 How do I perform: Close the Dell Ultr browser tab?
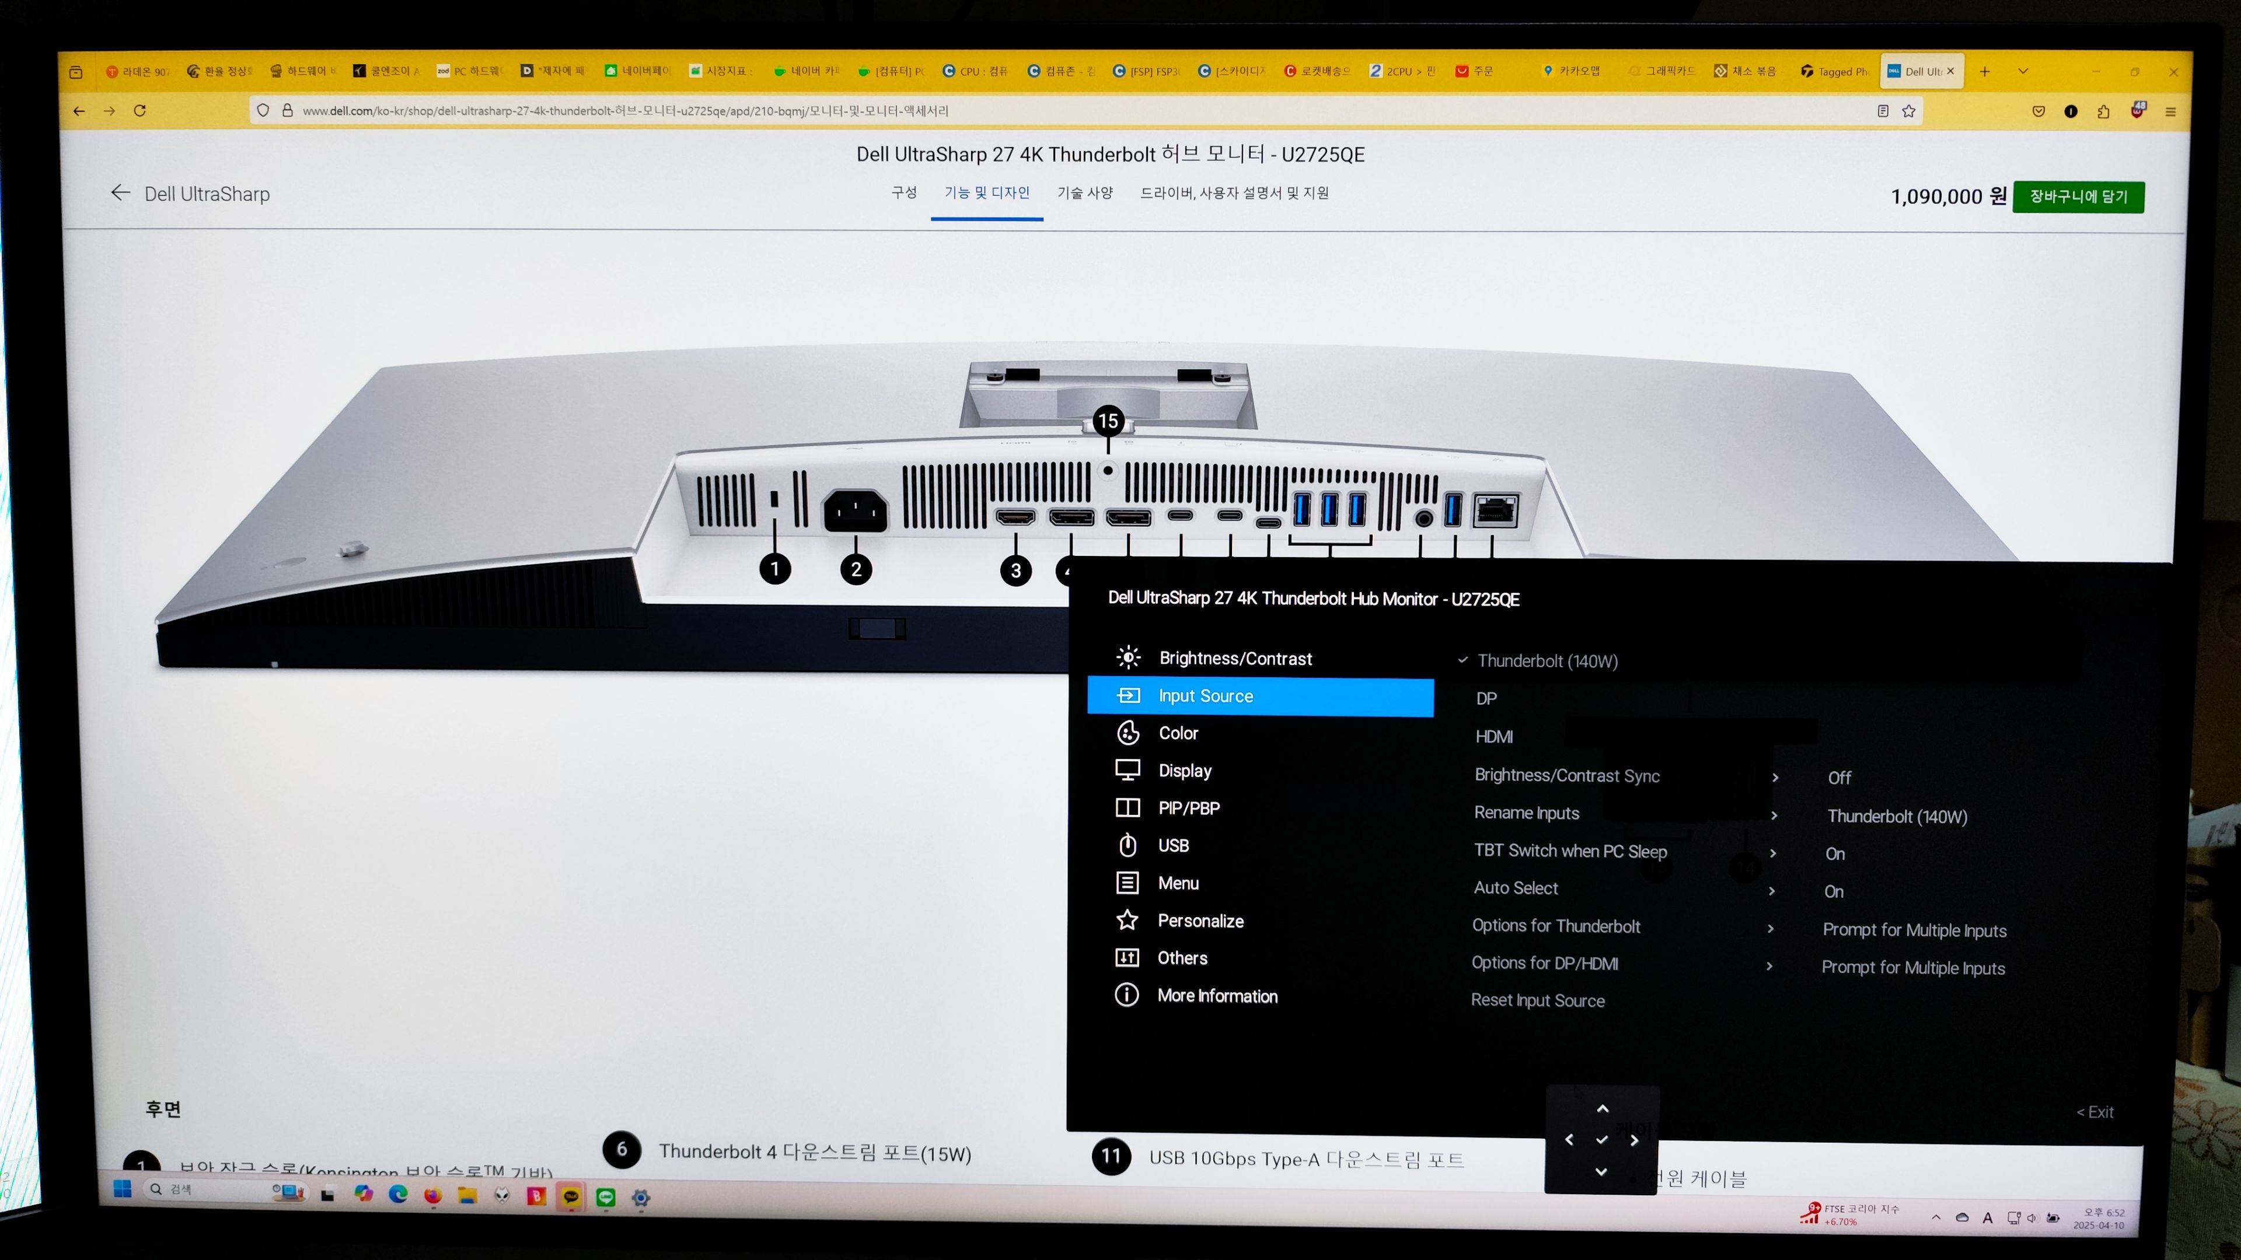coord(1950,71)
